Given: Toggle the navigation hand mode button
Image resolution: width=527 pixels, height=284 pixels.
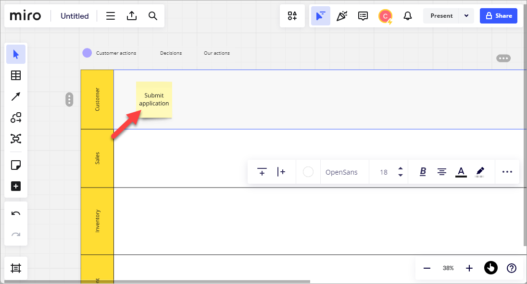Looking at the screenshot, I should [490, 268].
